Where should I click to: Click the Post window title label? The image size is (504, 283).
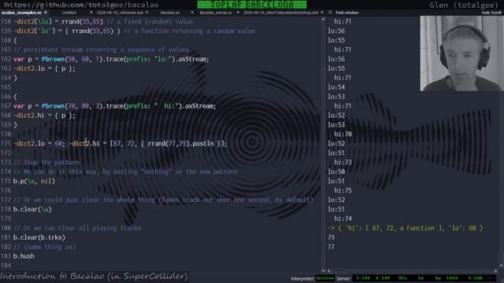click(x=347, y=13)
